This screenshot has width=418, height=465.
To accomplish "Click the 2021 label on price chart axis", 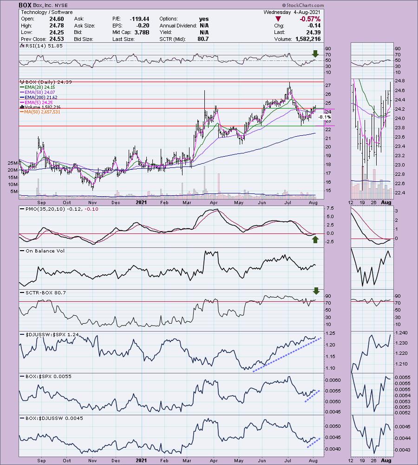I will [x=141, y=203].
